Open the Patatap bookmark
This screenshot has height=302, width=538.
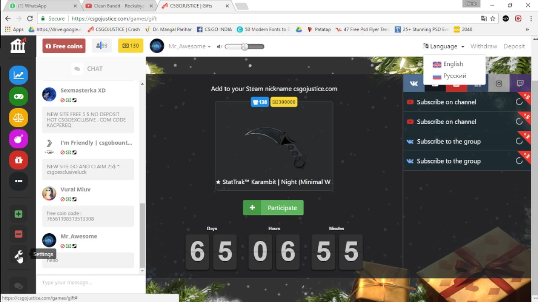319,29
